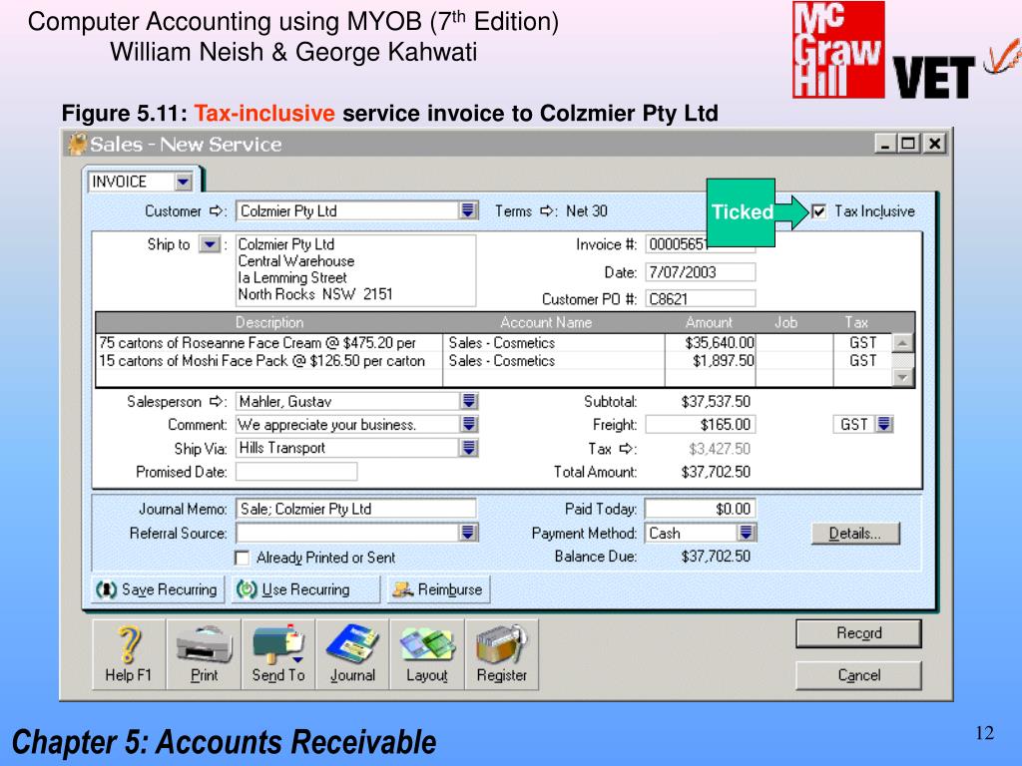1022x766 pixels.
Task: Open the Payment Method Cash dropdown
Action: click(x=747, y=533)
